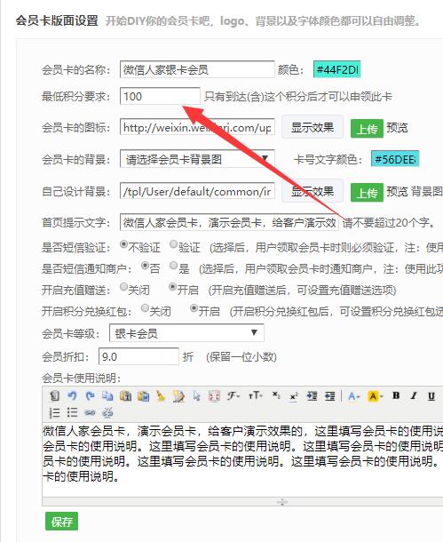Viewport: 443px width, 542px height.
Task: Click the undo icon in editor toolbar
Action: tap(72, 395)
